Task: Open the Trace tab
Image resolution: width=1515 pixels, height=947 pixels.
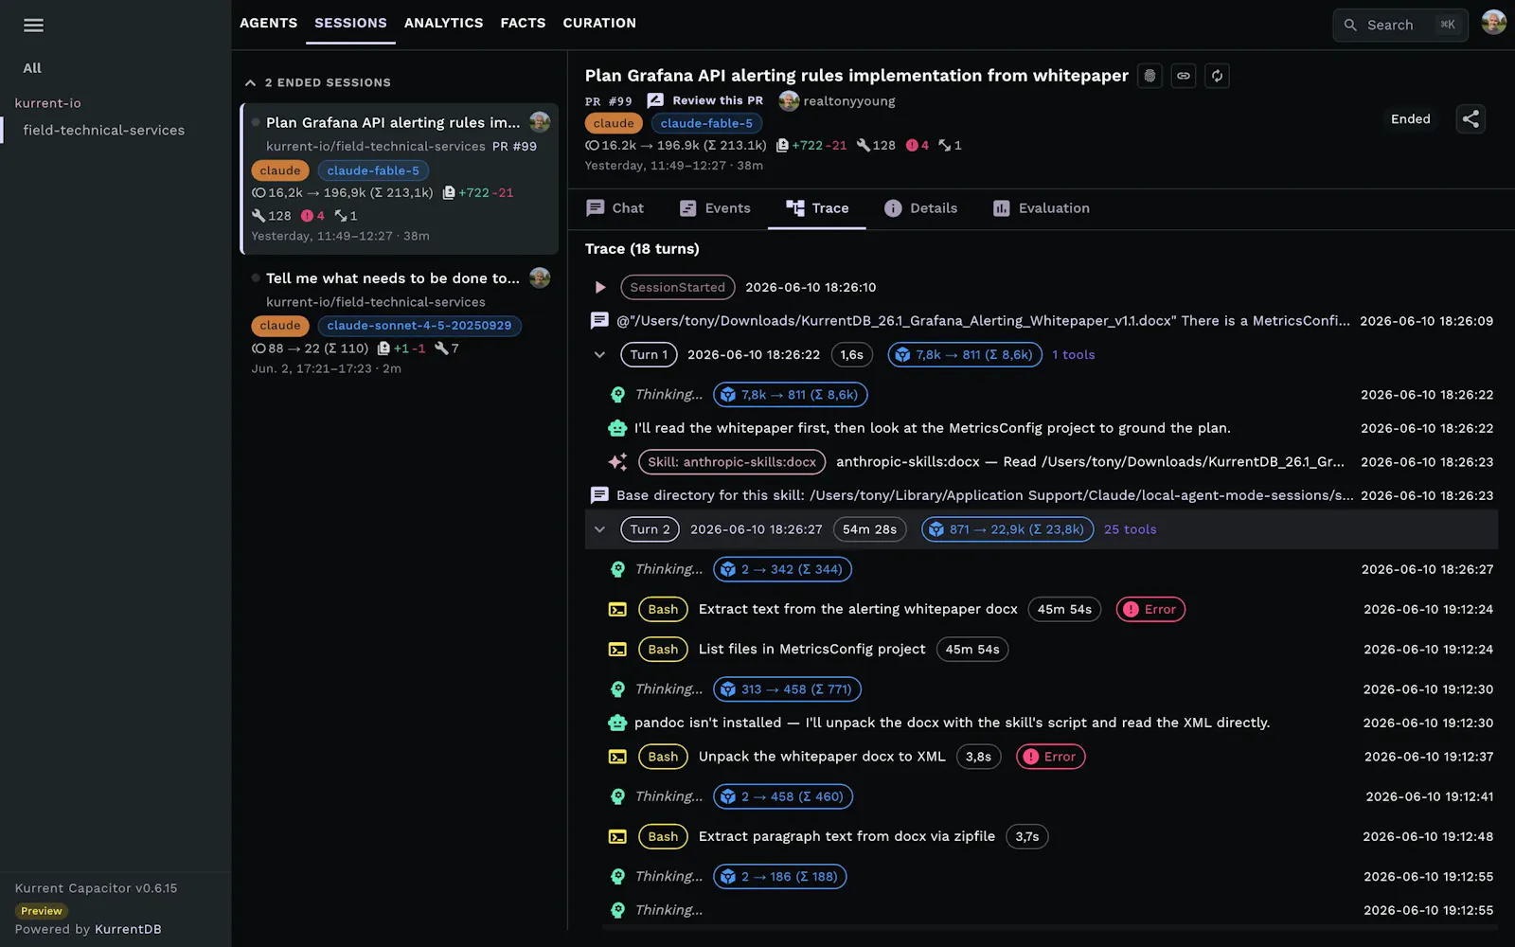Action: (817, 208)
